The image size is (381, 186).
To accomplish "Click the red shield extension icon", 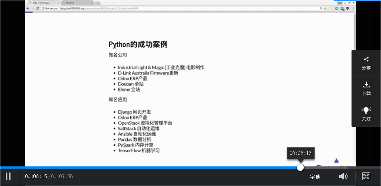I will [x=348, y=9].
